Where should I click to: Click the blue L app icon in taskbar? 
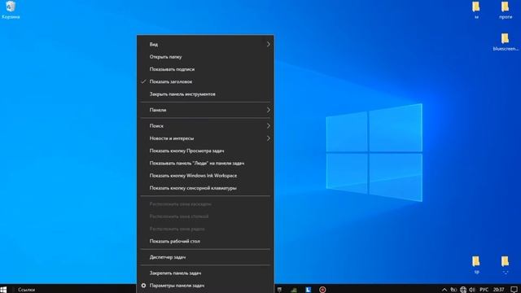click(308, 290)
